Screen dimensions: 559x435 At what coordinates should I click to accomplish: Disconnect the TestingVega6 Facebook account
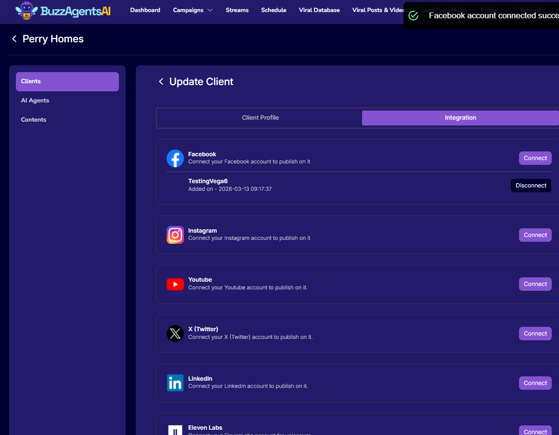point(531,186)
